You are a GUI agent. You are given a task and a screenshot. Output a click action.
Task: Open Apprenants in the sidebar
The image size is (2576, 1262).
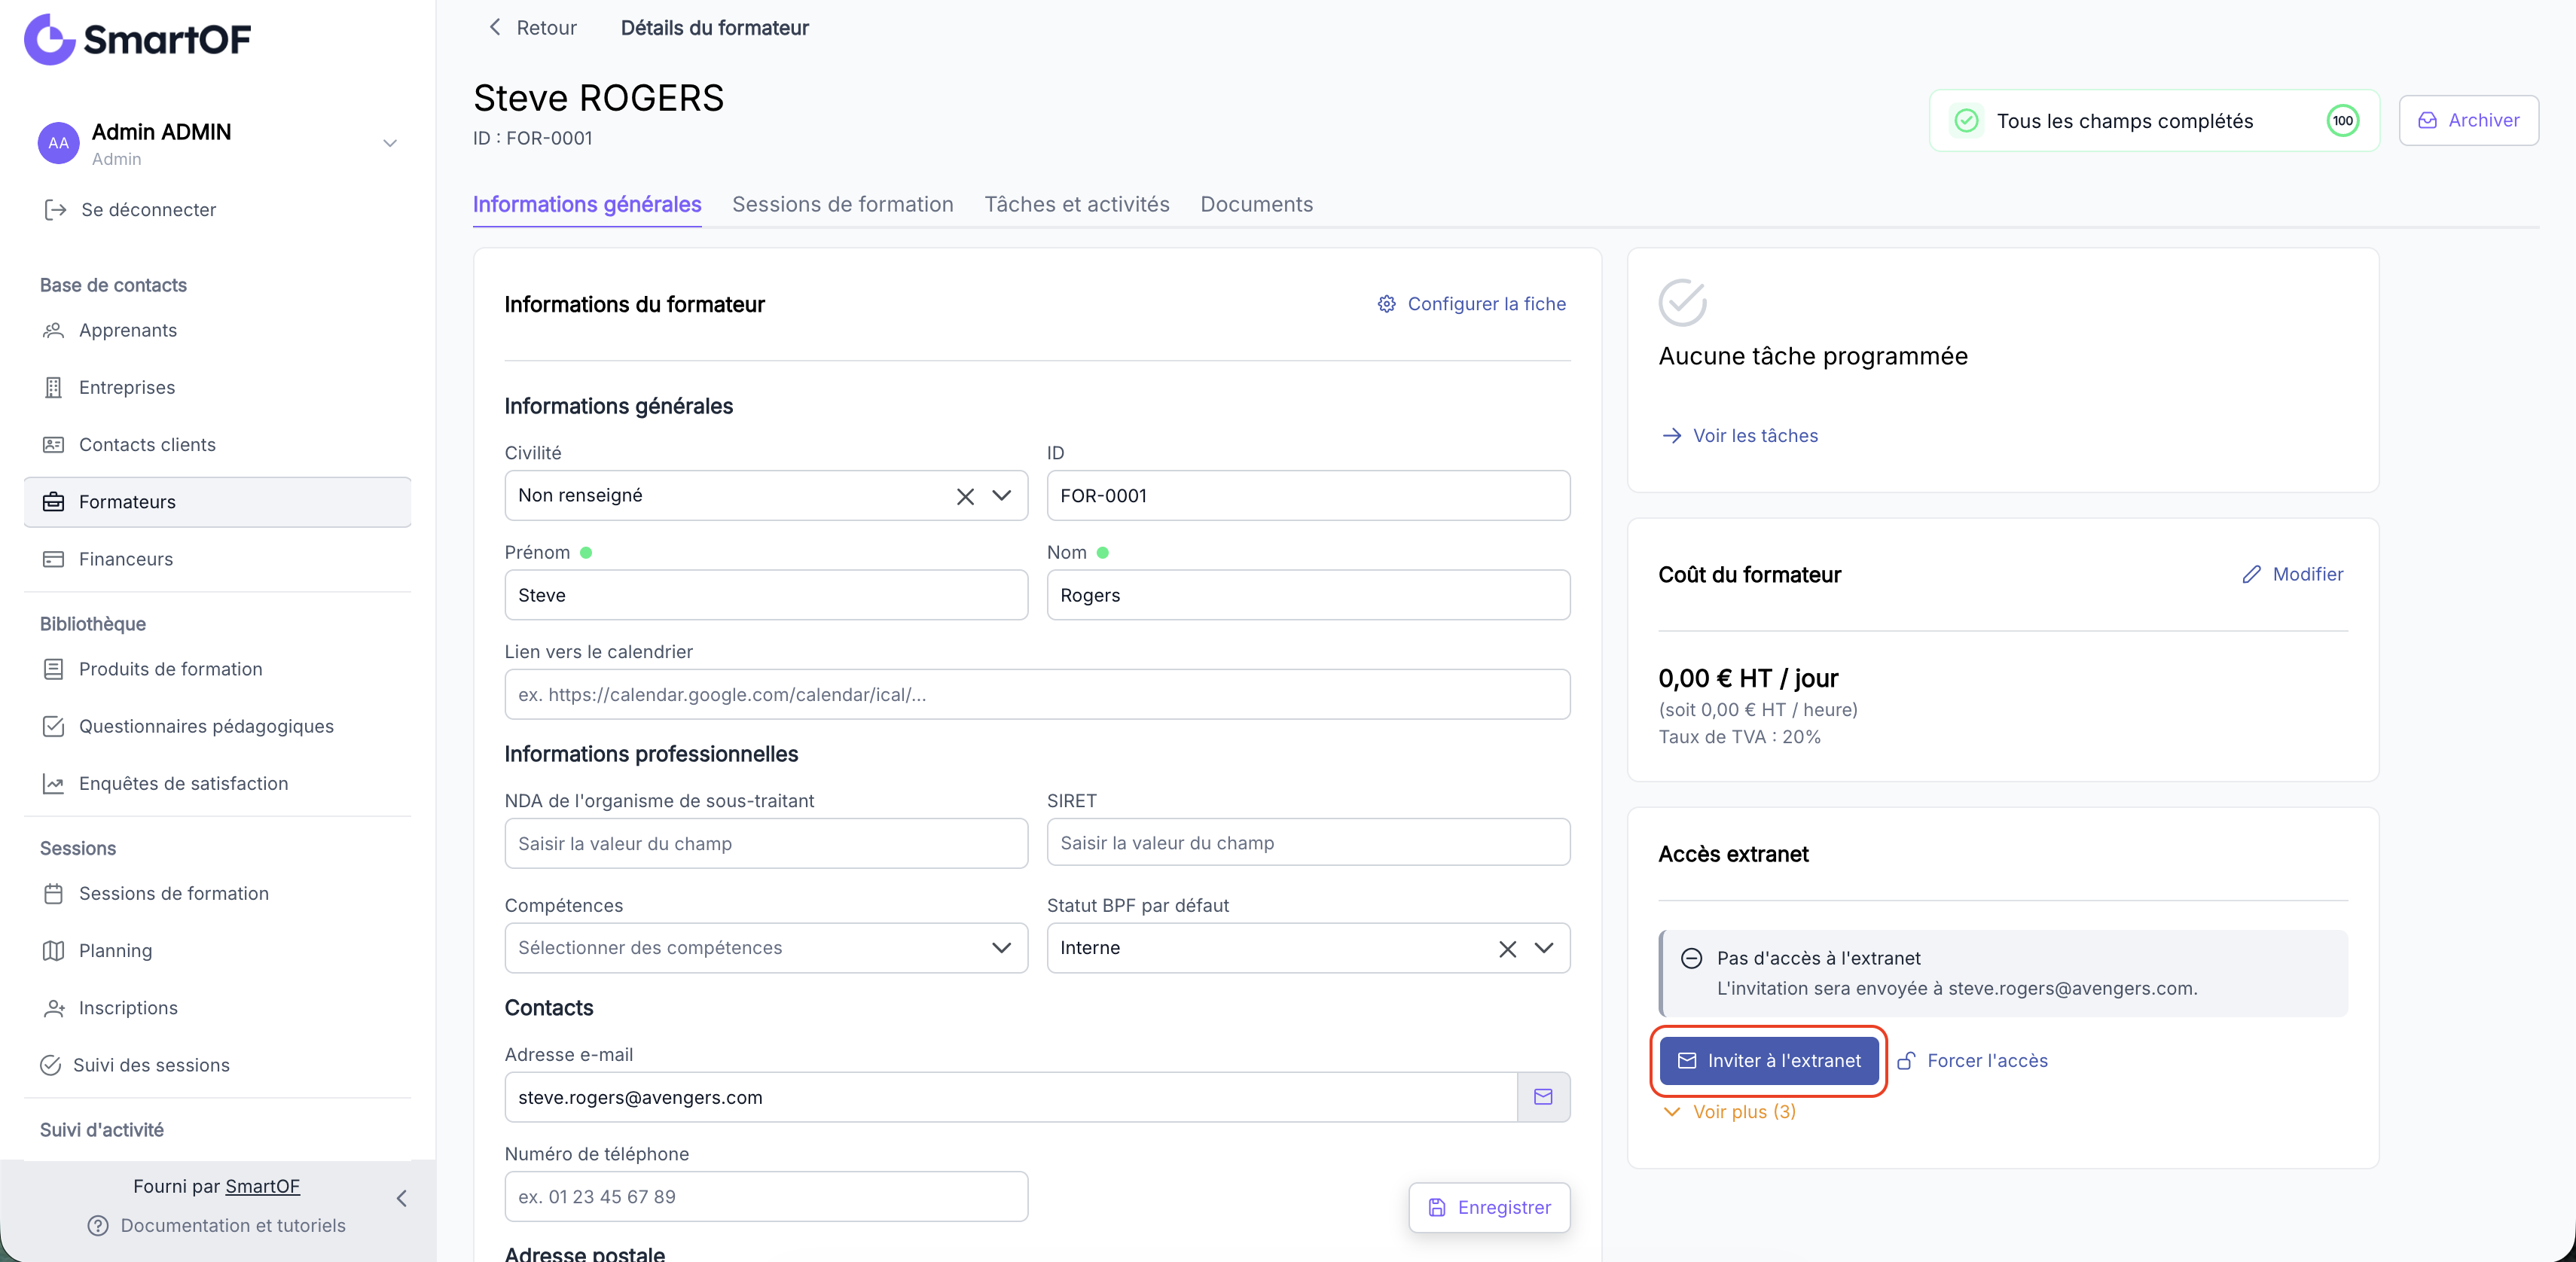(217, 330)
